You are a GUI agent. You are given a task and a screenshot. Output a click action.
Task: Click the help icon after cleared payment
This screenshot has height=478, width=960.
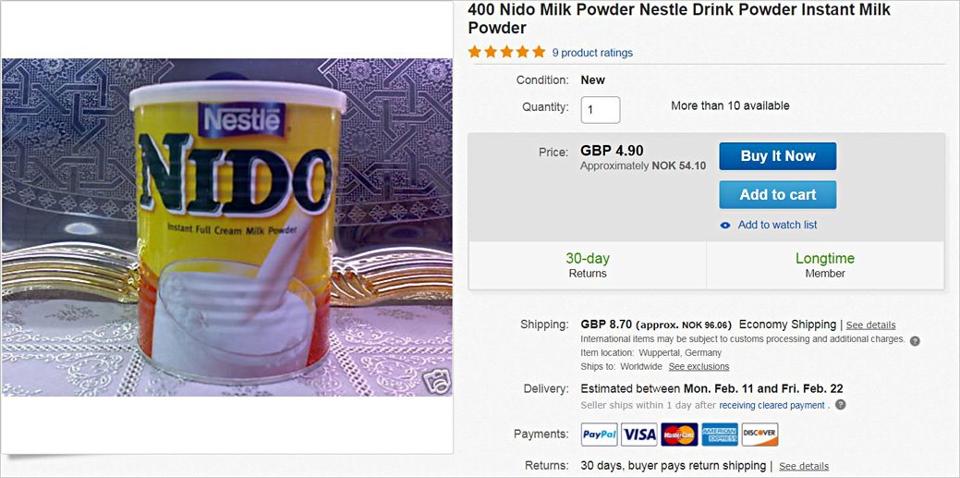pos(841,405)
